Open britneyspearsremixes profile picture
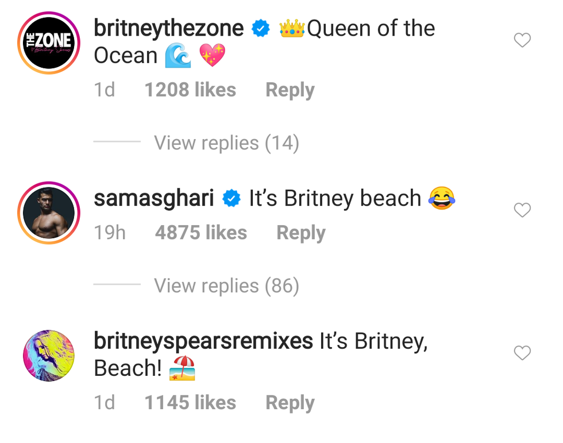Viewport: 563px width, 443px height. (49, 356)
